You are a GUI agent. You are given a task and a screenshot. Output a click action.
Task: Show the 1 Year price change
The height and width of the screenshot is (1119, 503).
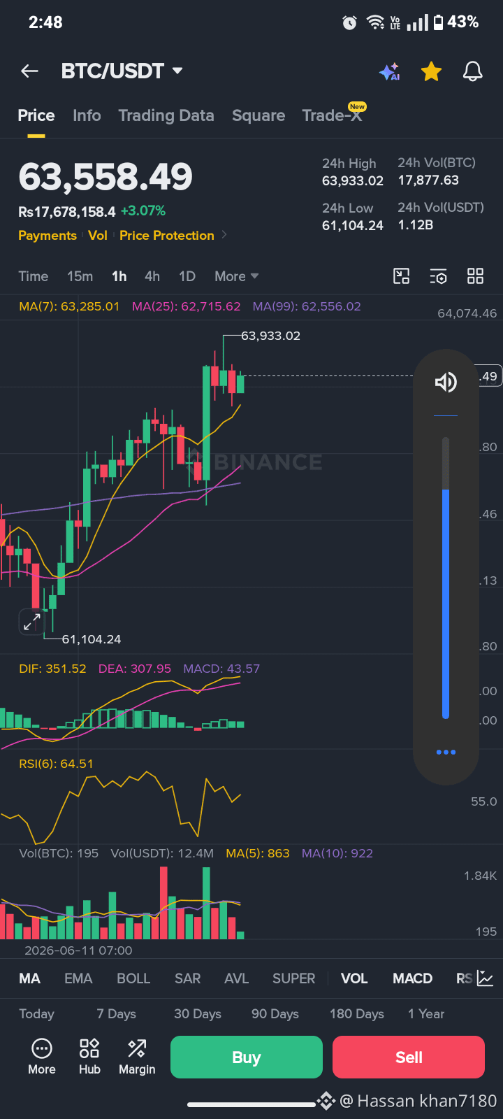426,1014
